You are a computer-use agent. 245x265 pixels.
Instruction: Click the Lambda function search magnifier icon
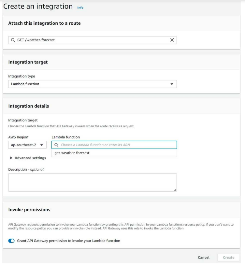click(x=56, y=145)
